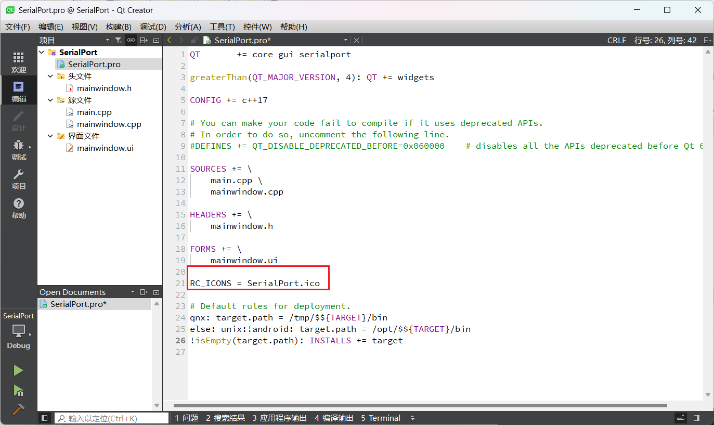714x425 pixels.
Task: Open the output pane selector arrows
Action: pos(412,418)
